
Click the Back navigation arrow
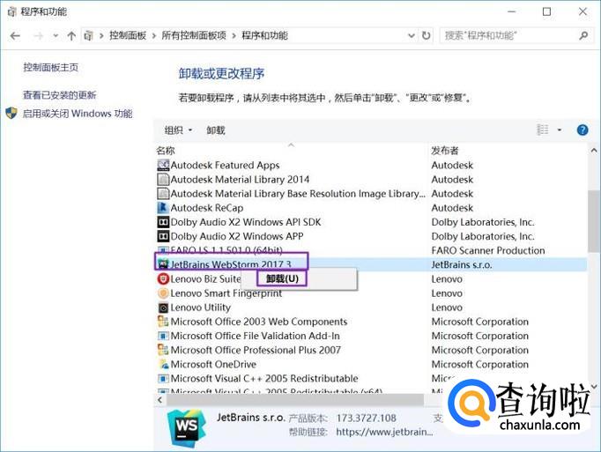coord(15,36)
